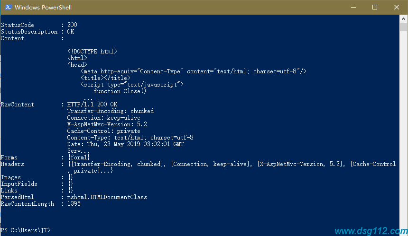Click the <!DOCTYPE html> line
The image size is (408, 236).
(92, 52)
